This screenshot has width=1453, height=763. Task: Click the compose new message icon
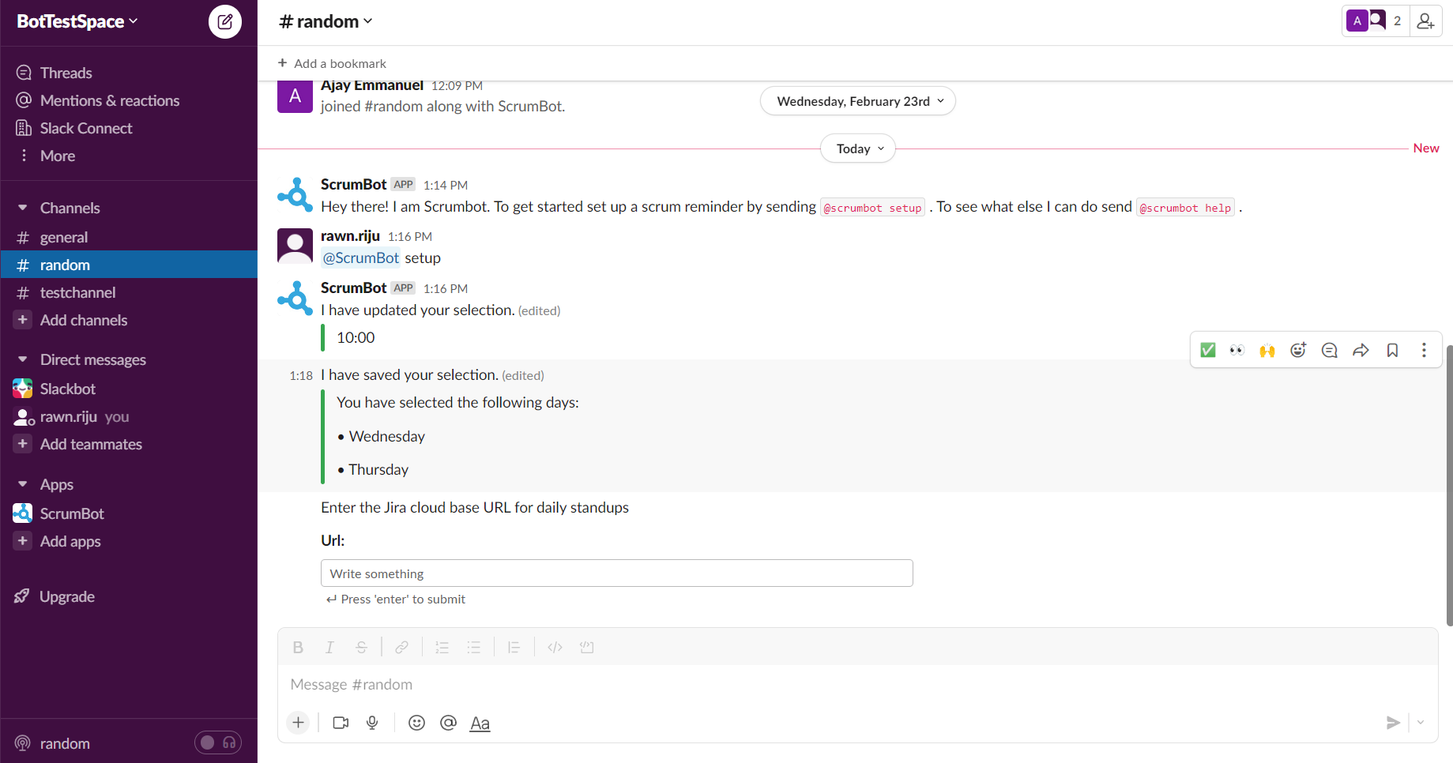[x=225, y=21]
